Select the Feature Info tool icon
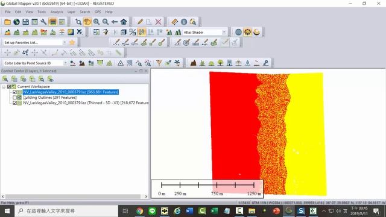The image size is (386, 217). (184, 22)
